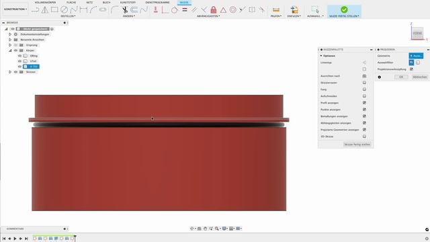Select the Spline sketch tool
430x242 pixels.
point(74,10)
